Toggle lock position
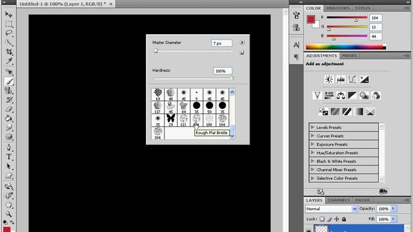This screenshot has width=413, height=232. pos(337,219)
